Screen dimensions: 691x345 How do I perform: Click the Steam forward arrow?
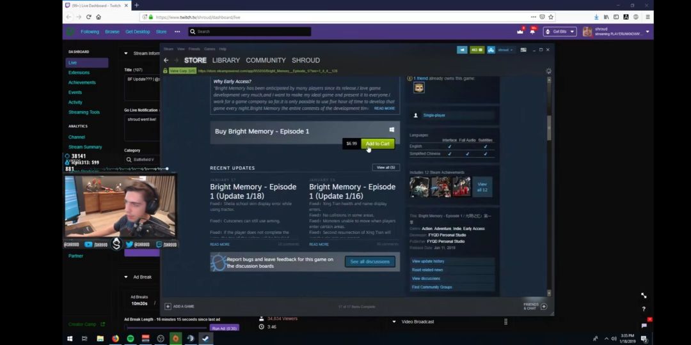click(177, 60)
